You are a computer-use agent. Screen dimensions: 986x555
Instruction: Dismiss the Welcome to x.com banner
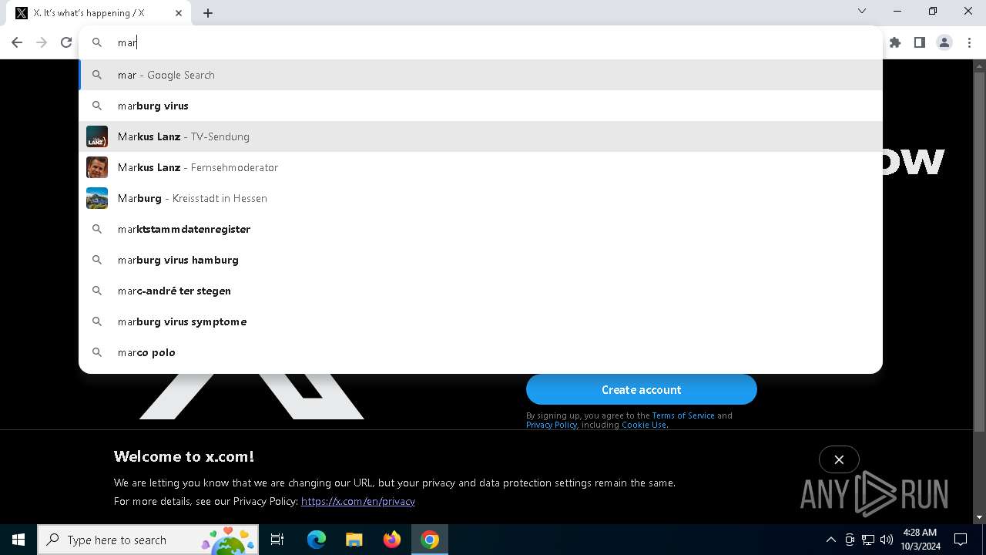(839, 459)
